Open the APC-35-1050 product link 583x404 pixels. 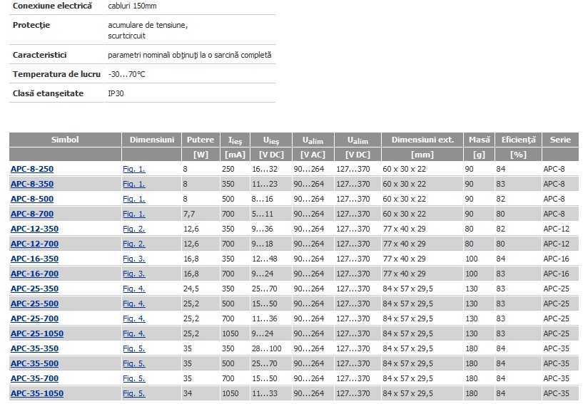click(37, 393)
